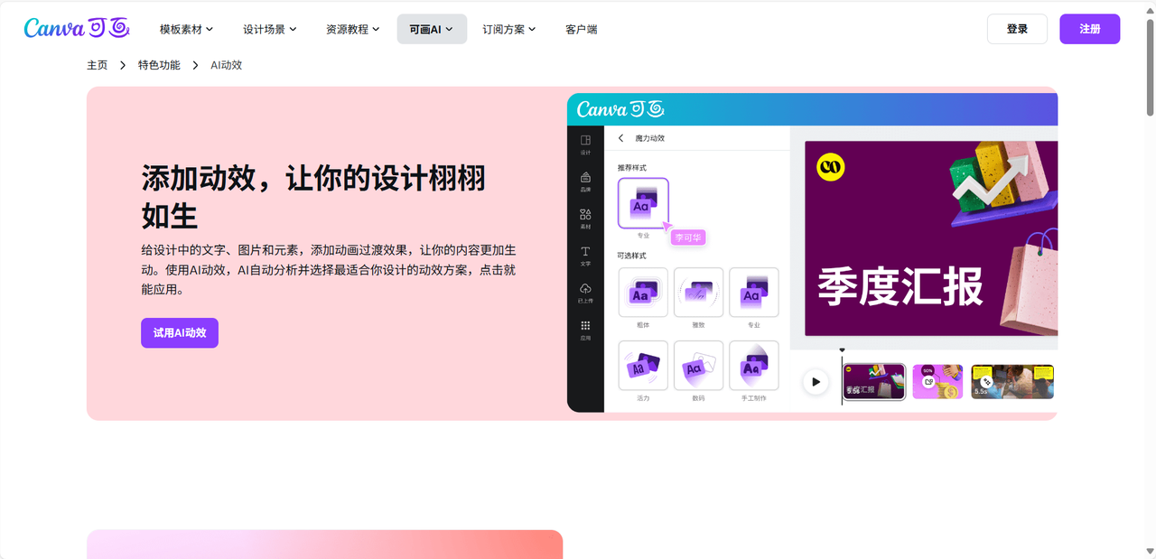Choose the 雅致 animation style

[699, 293]
